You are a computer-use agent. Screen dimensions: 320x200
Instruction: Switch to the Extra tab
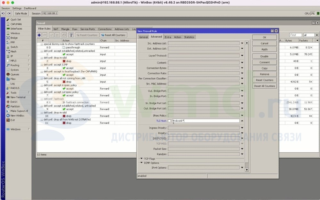click(x=168, y=37)
